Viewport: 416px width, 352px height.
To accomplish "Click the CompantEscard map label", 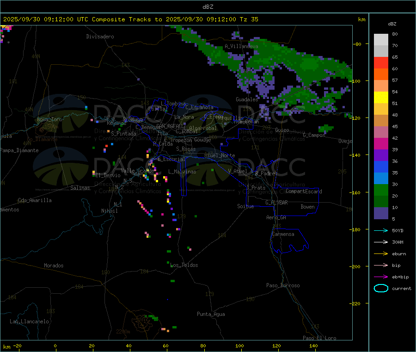I will (304, 191).
